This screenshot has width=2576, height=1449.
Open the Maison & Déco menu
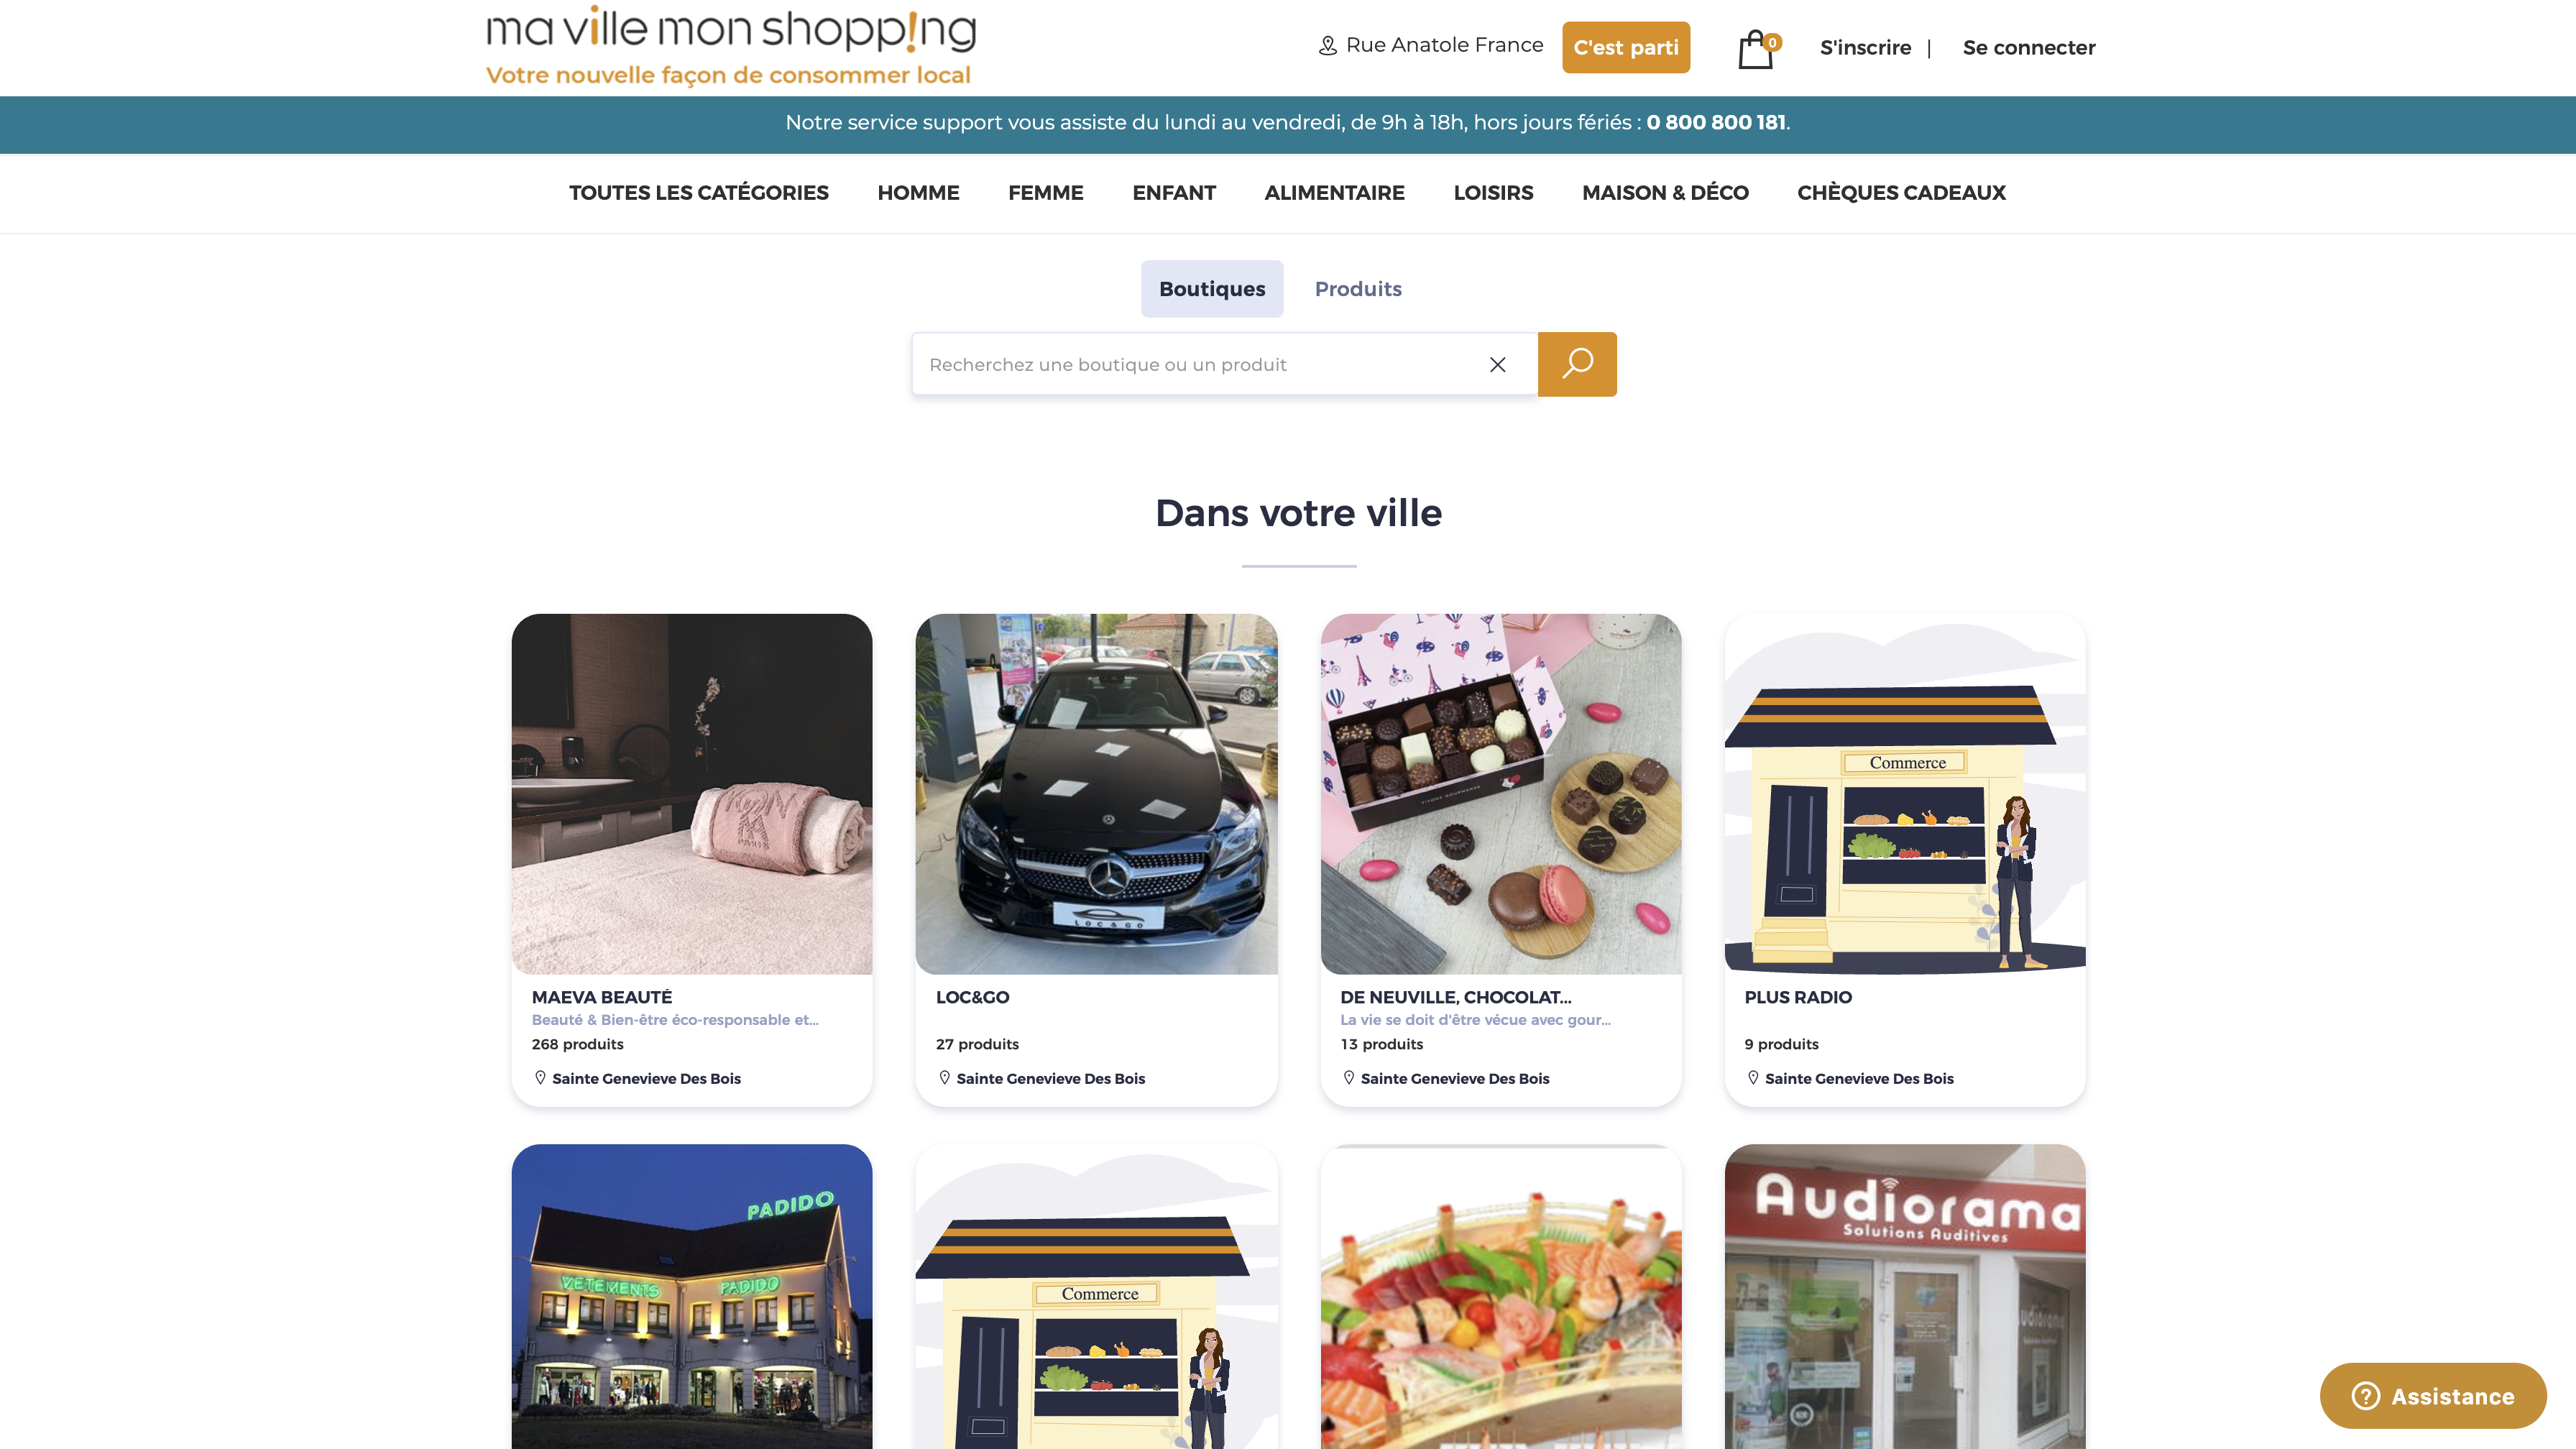pyautogui.click(x=1665, y=193)
